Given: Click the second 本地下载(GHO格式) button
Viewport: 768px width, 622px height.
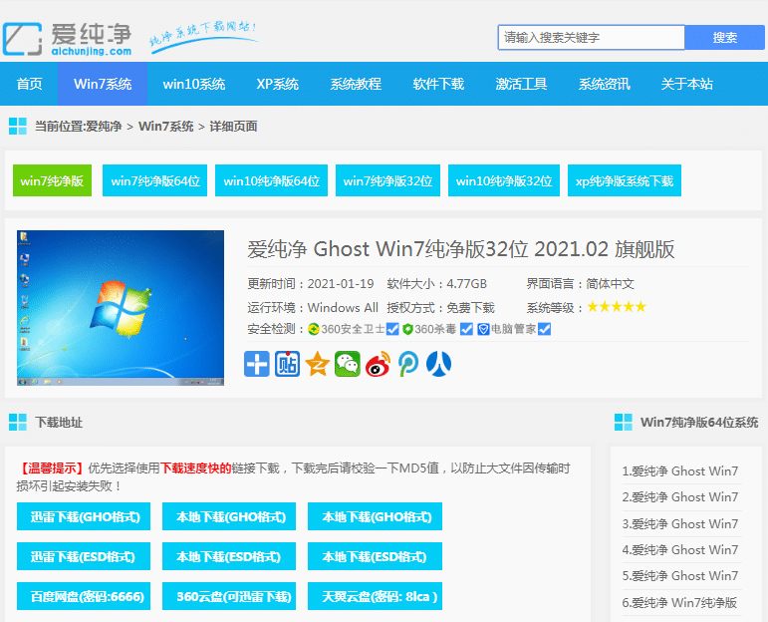Looking at the screenshot, I should coord(375,516).
